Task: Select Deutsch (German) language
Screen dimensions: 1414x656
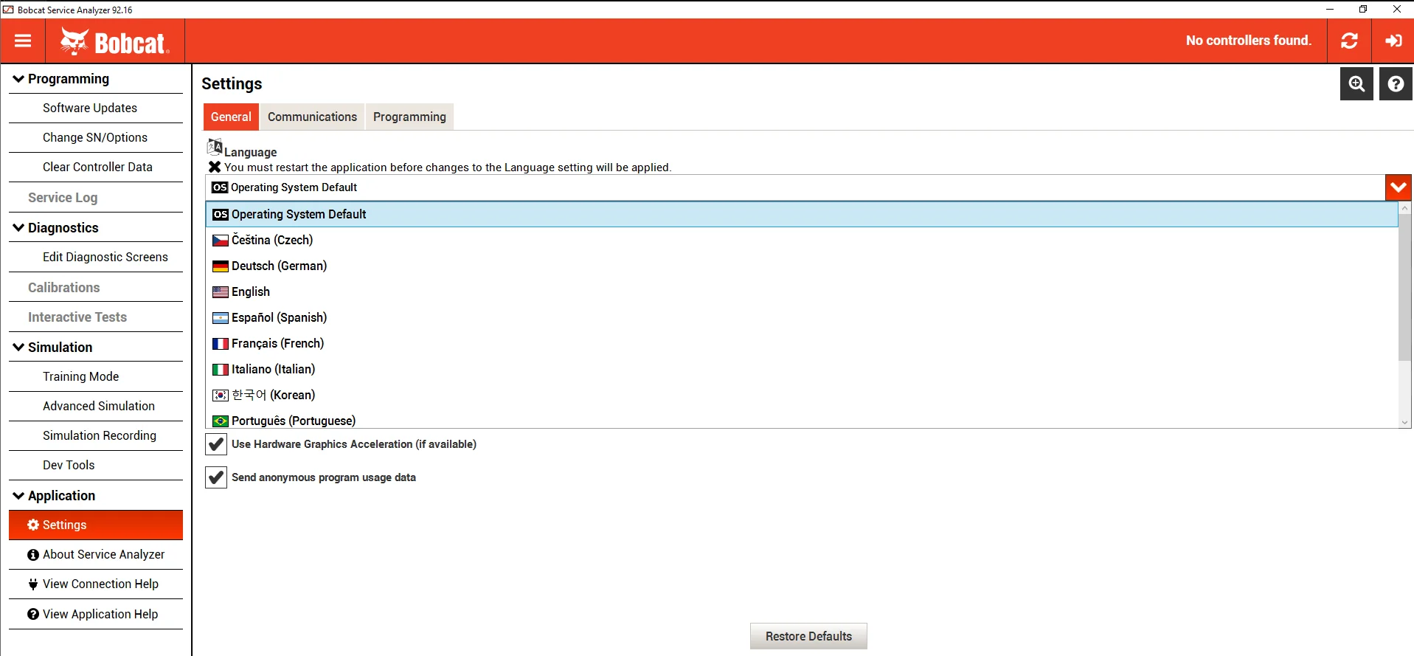Action: click(x=802, y=266)
